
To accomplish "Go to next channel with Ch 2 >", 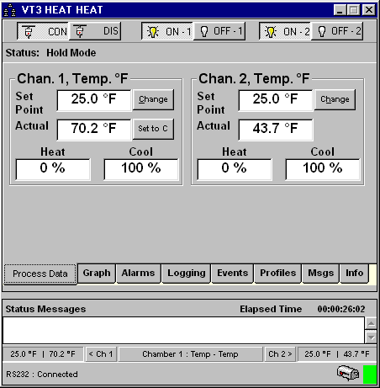I will click(x=280, y=354).
